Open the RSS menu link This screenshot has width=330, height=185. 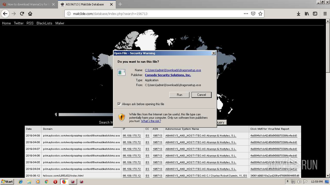(30, 23)
